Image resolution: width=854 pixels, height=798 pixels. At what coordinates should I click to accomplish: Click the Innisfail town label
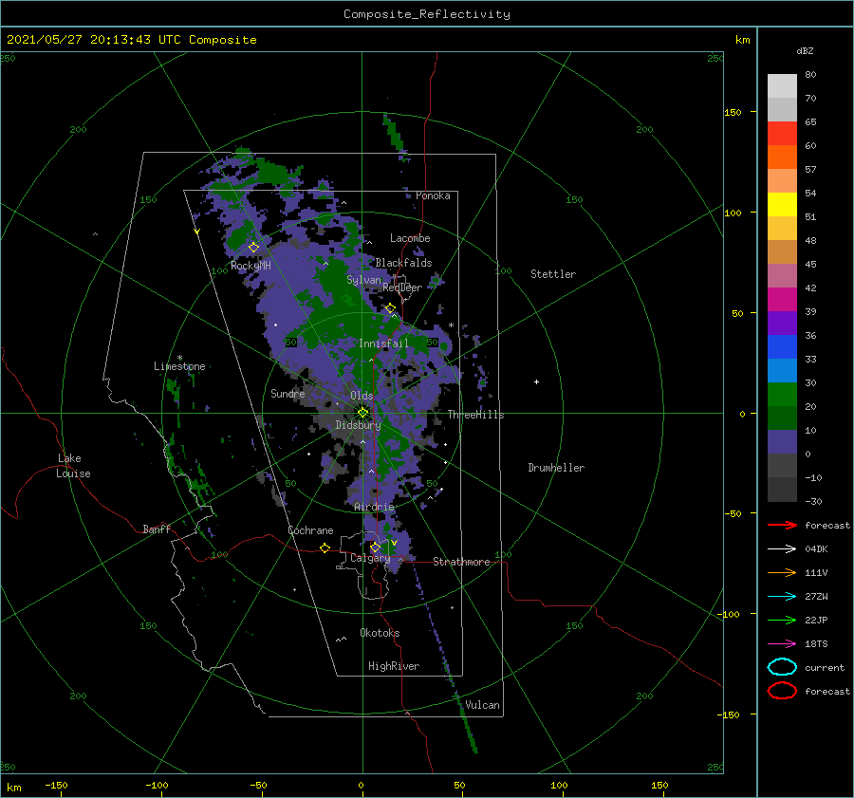click(383, 343)
